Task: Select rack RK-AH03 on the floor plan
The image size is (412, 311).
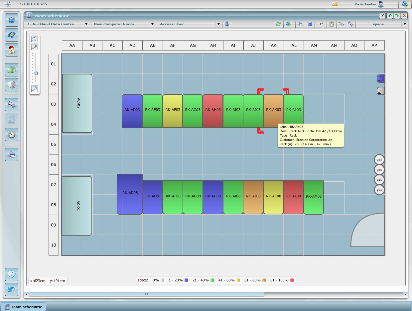Action: (x=213, y=111)
